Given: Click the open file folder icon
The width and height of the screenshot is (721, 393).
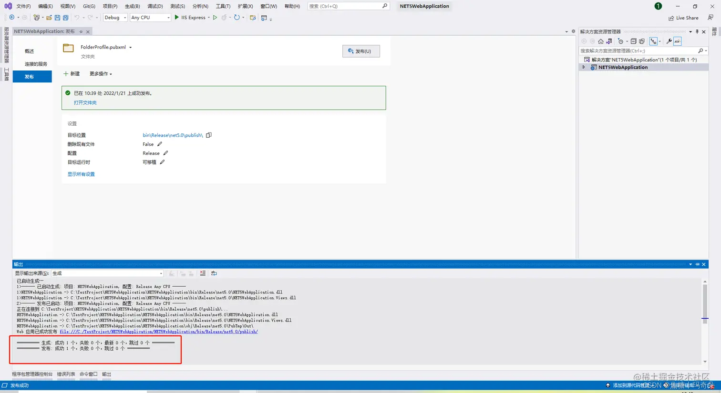Looking at the screenshot, I should click(49, 18).
